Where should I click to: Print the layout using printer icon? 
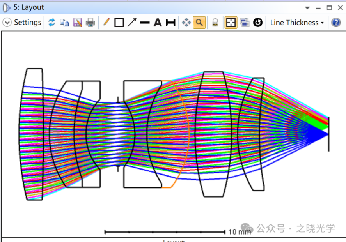(90, 23)
